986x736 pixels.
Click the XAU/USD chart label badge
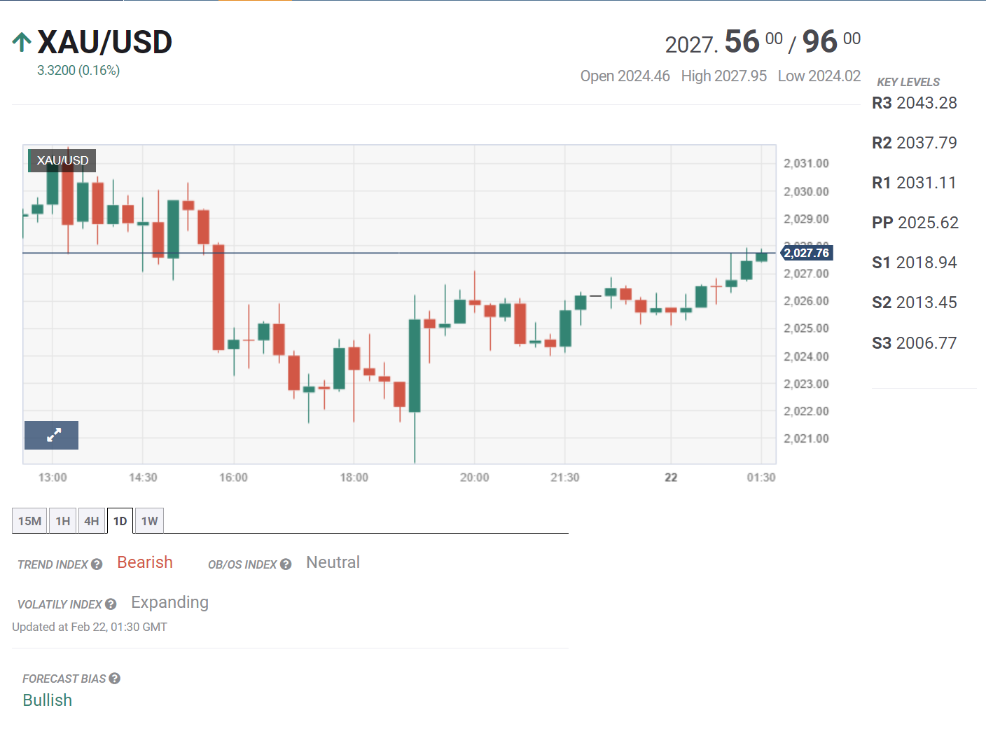point(62,160)
